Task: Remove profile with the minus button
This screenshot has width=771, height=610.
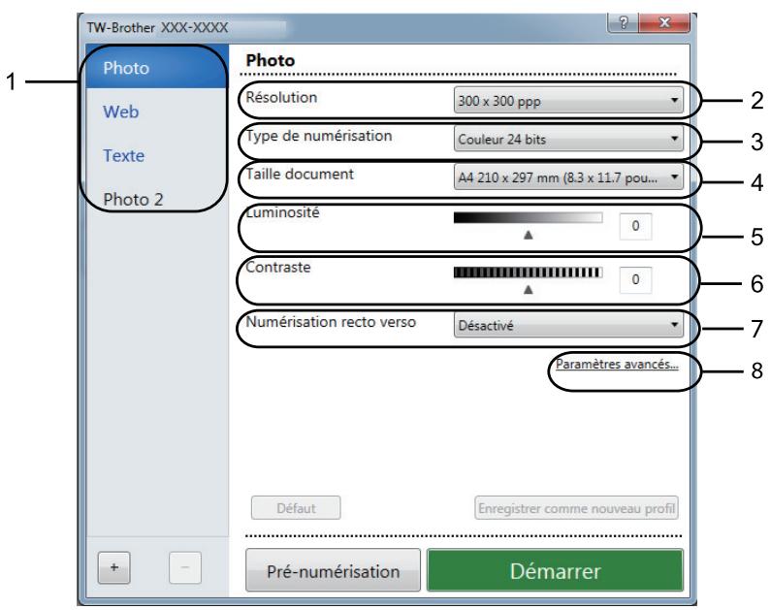Action: point(185,567)
